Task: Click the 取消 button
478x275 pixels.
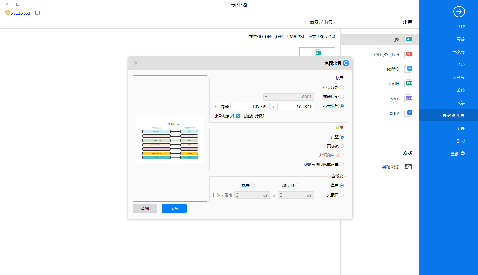Action: (145, 209)
